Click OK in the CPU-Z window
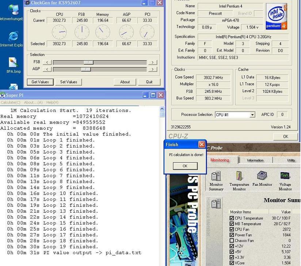Image resolution: width=301 pixels, height=266 pixels. 285,137
